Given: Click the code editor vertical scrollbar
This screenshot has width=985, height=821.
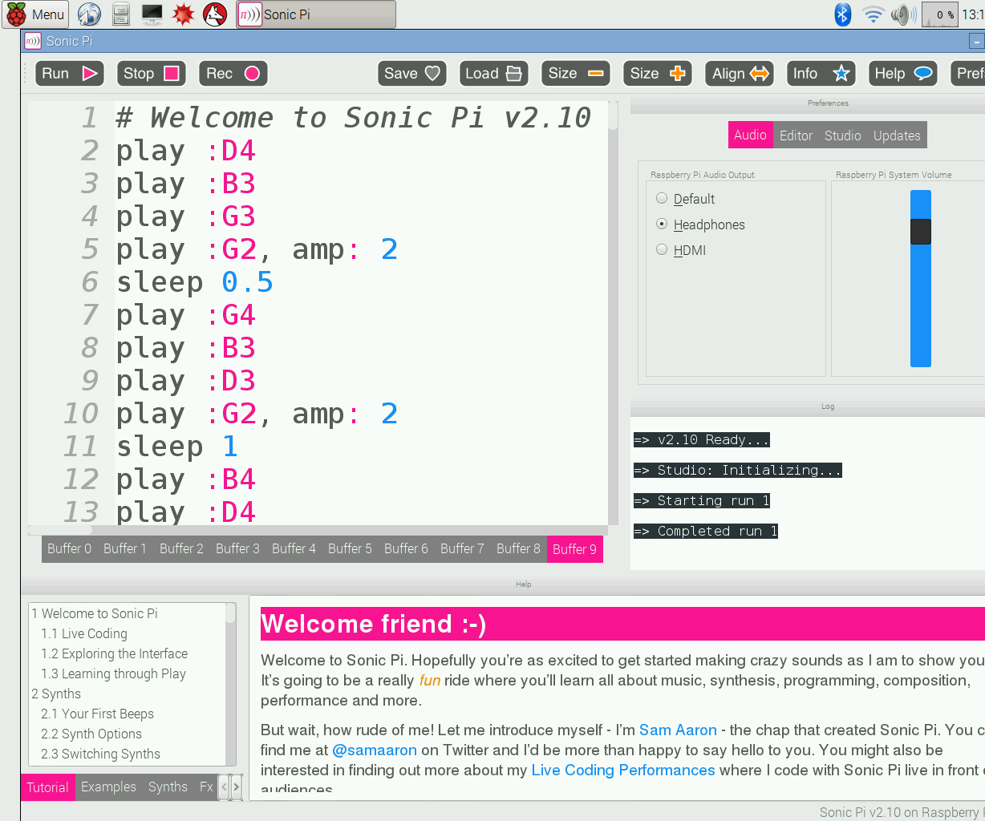Looking at the screenshot, I should [x=613, y=313].
